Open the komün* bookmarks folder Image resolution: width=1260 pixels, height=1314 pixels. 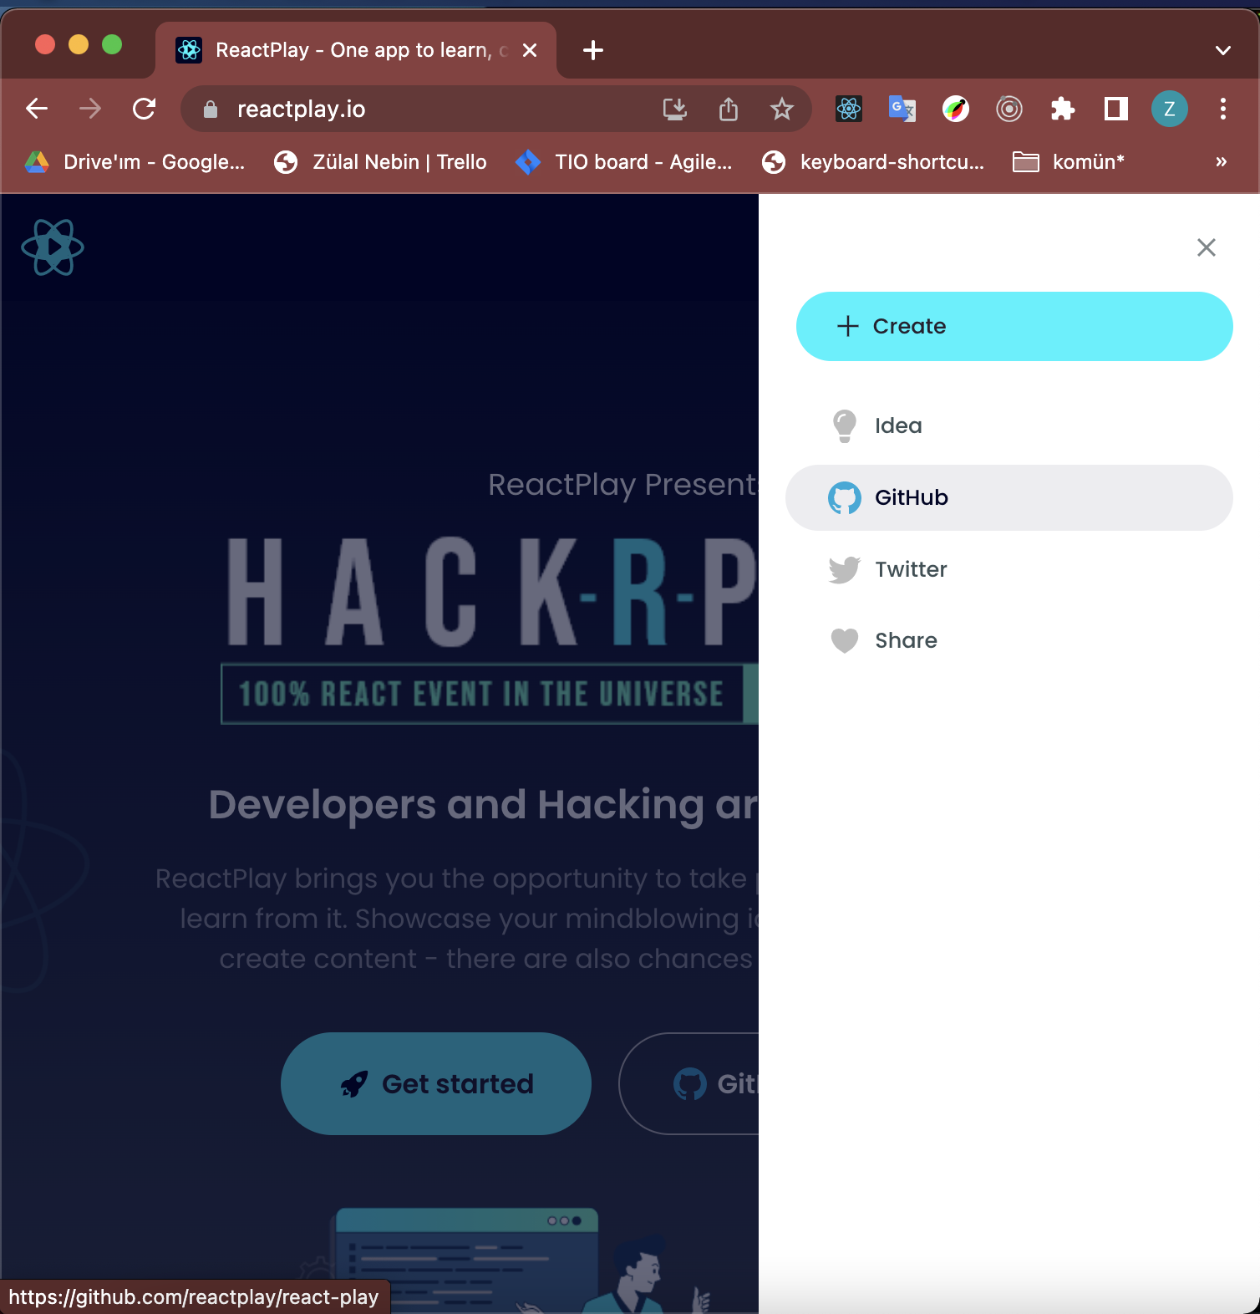1069,162
